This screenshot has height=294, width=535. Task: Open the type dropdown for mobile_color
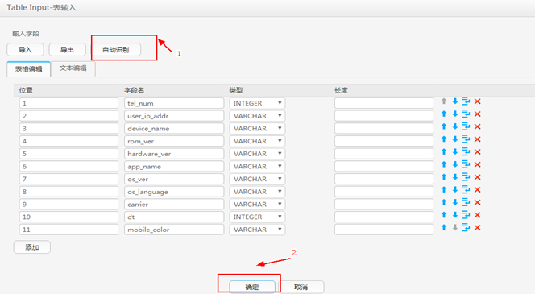tap(257, 230)
